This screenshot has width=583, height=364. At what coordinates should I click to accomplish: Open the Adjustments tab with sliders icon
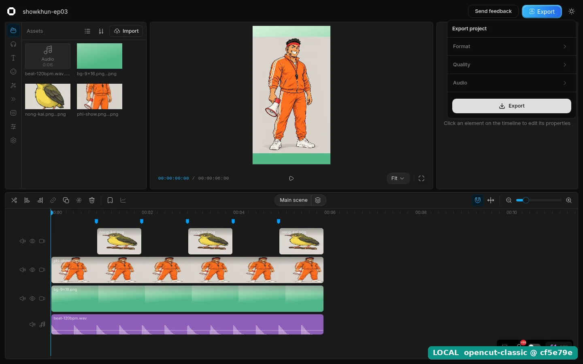[13, 127]
